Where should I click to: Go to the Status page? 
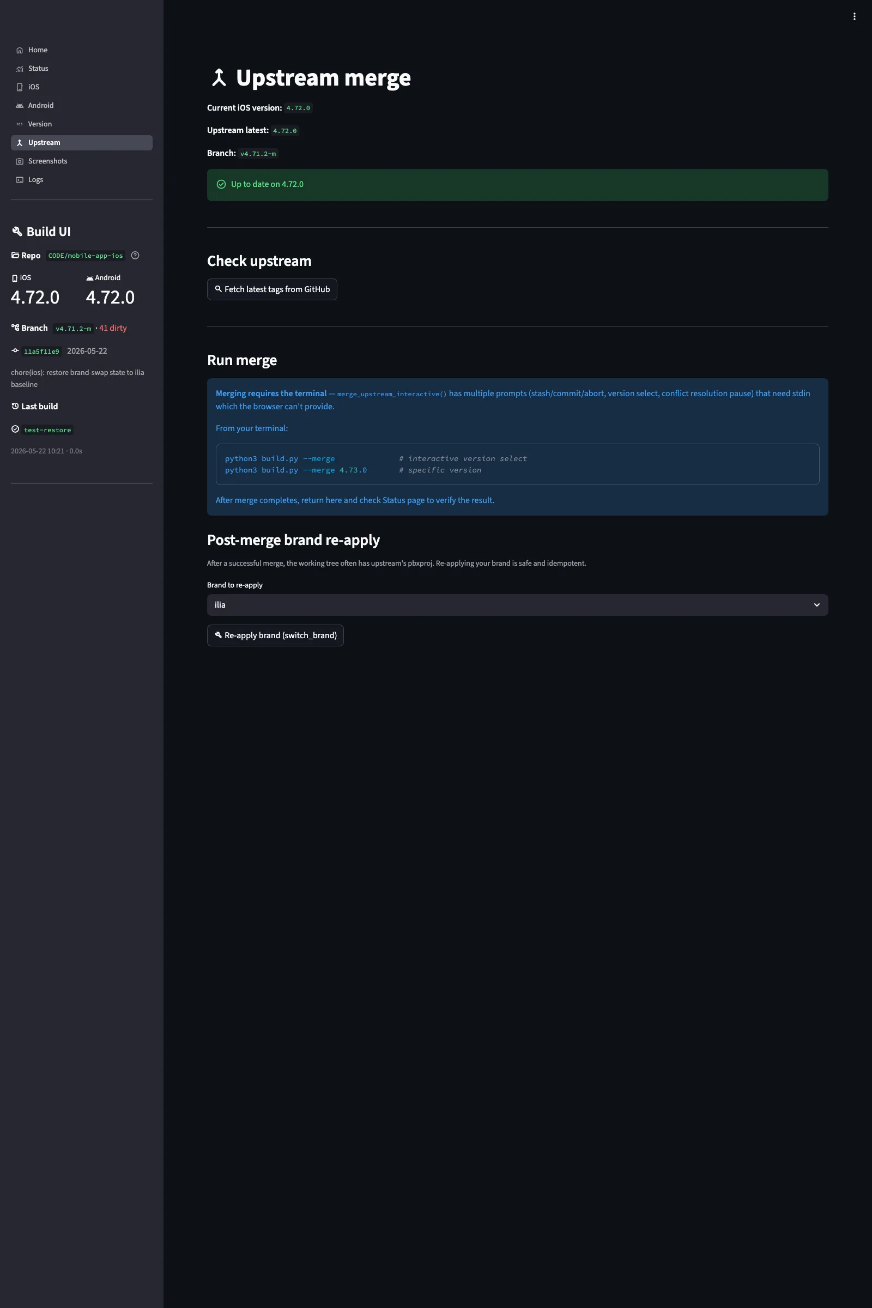point(81,69)
